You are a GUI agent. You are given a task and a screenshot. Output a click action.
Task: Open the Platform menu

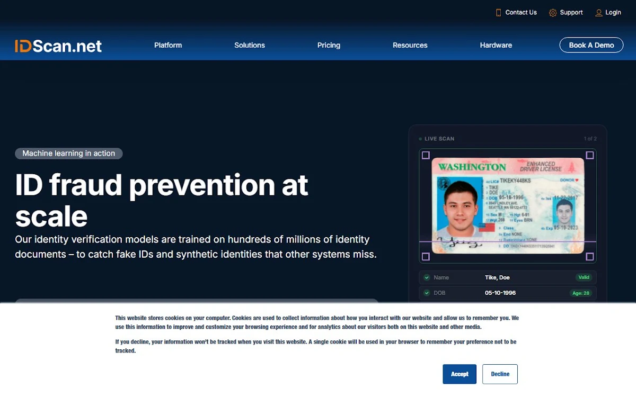point(168,45)
